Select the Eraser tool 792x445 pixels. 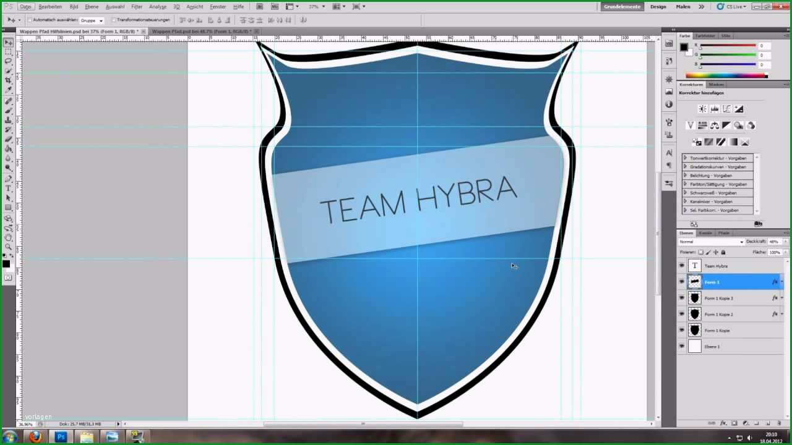[9, 139]
